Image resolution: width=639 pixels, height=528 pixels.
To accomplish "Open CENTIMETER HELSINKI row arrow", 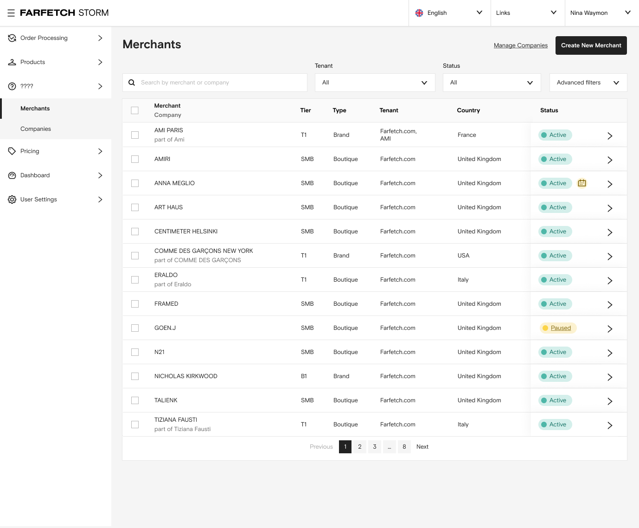I will [x=610, y=232].
